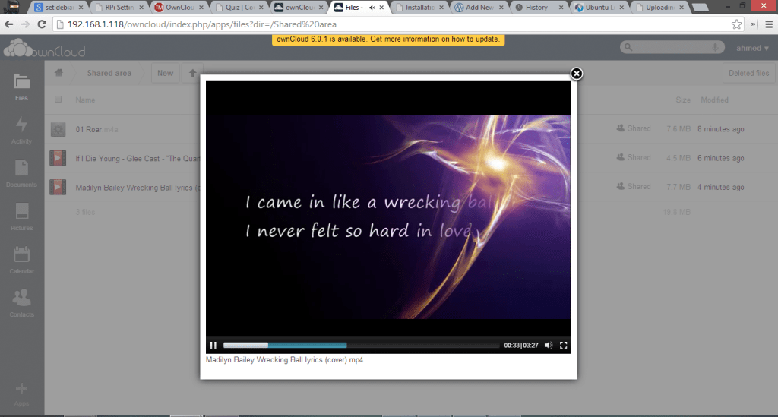Toggle the select-all files checkbox
778x417 pixels.
pyautogui.click(x=59, y=100)
